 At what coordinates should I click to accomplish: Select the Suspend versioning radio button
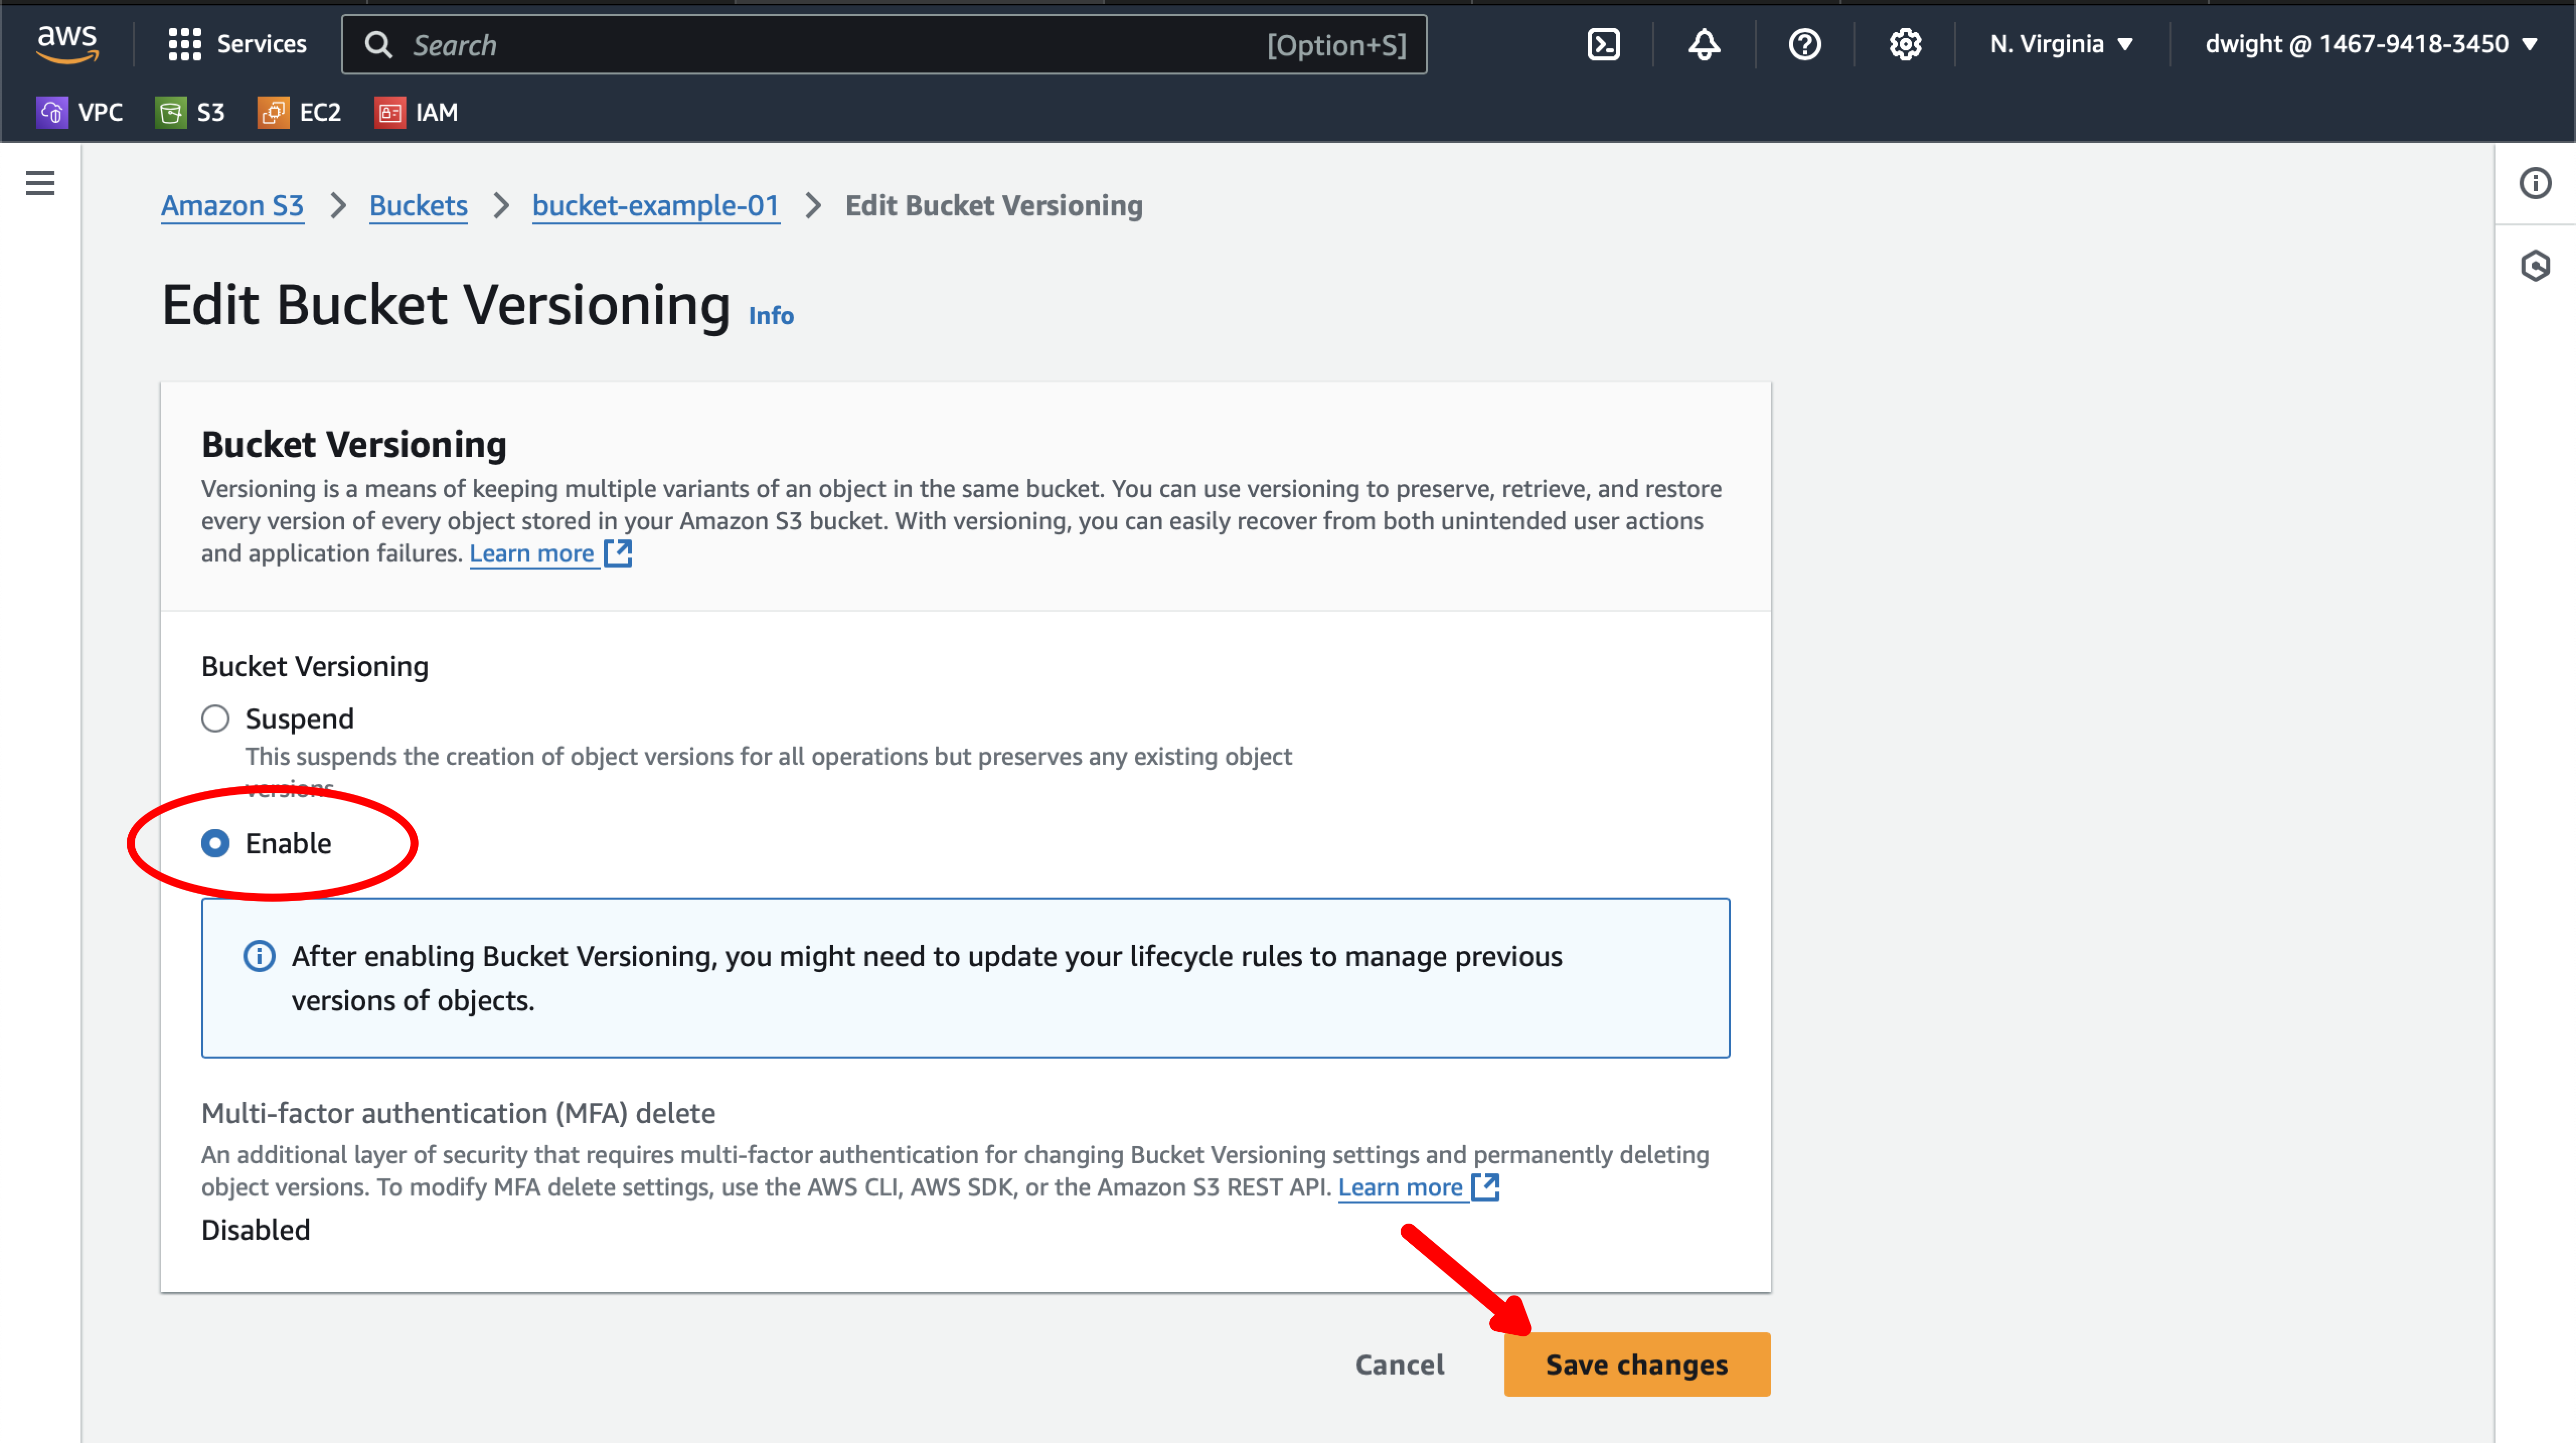215,717
